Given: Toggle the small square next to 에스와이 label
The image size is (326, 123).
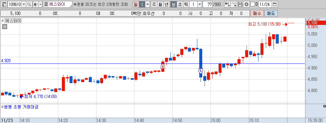Looking at the screenshot, I should pyautogui.click(x=3, y=21).
